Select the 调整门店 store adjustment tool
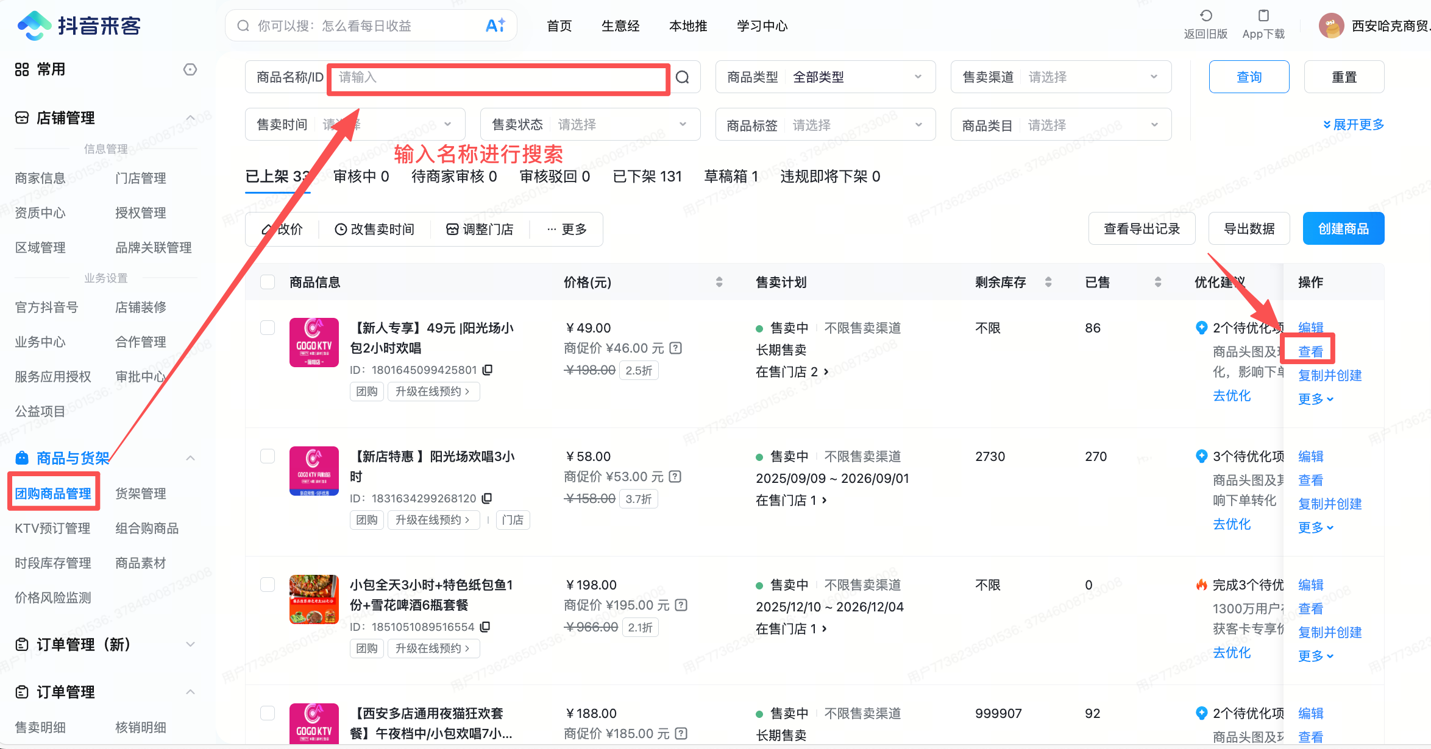 [480, 229]
